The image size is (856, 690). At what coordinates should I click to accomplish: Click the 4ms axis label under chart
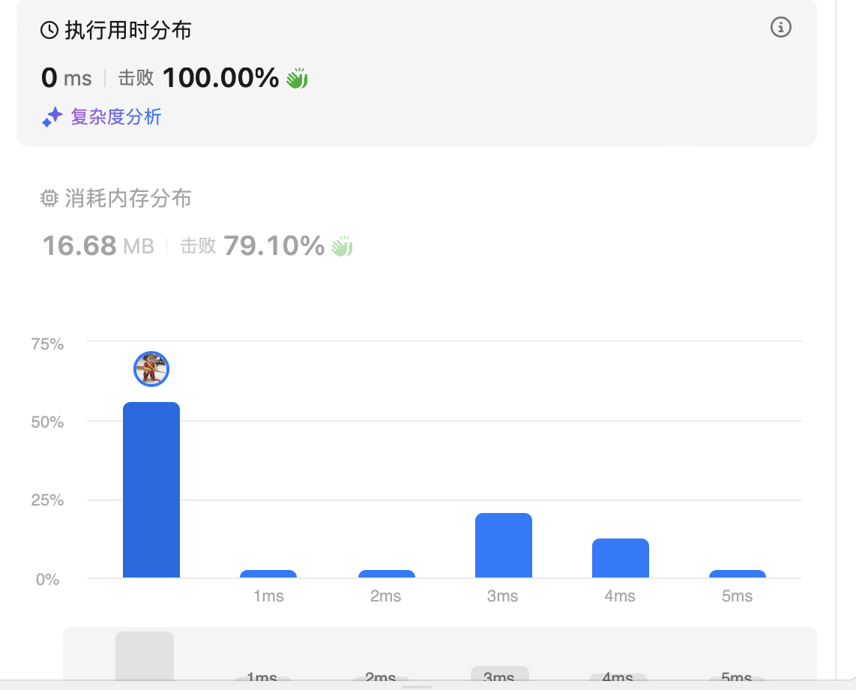(x=620, y=596)
